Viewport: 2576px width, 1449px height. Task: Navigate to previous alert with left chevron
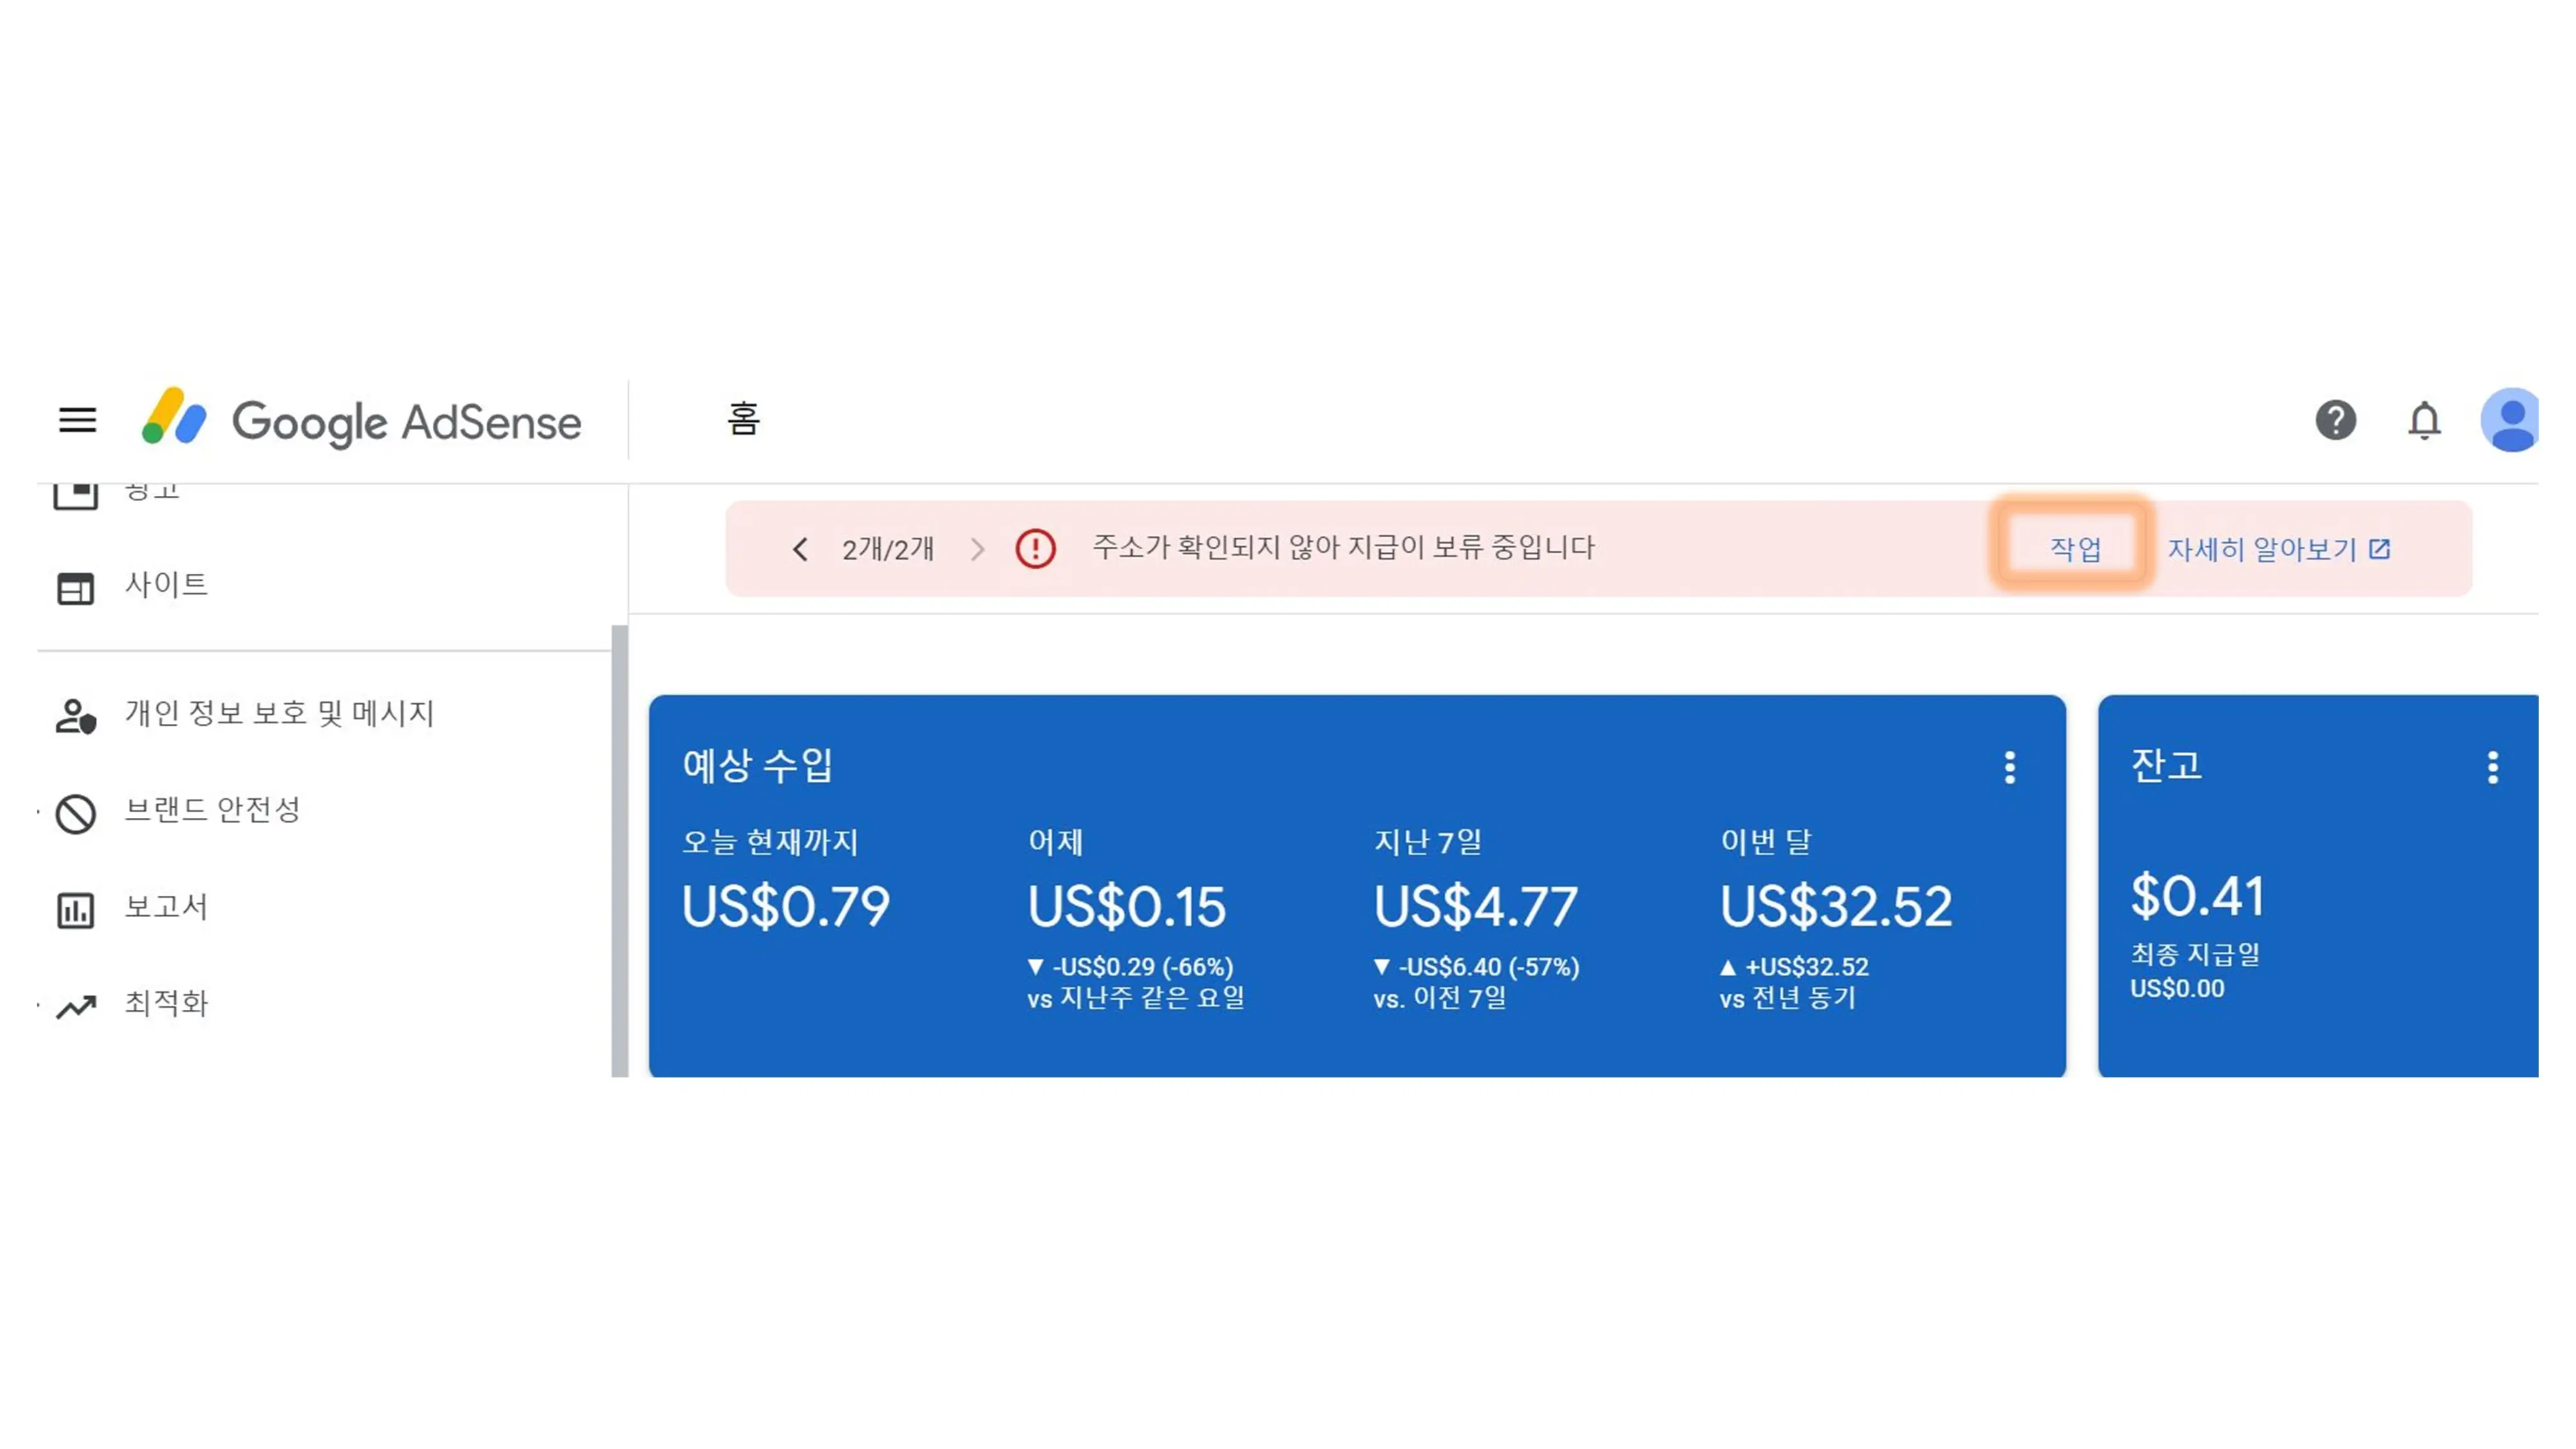(800, 548)
